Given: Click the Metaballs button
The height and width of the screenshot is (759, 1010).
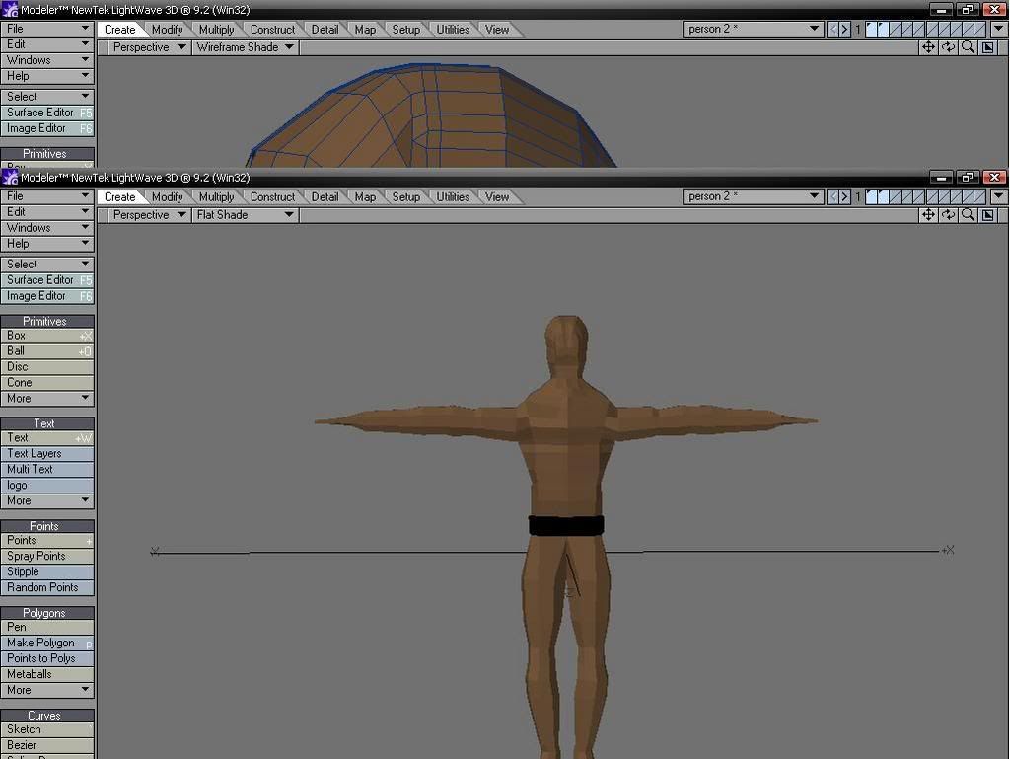Looking at the screenshot, I should pyautogui.click(x=47, y=674).
